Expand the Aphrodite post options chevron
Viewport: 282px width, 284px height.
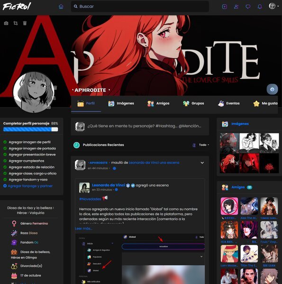coord(202,163)
